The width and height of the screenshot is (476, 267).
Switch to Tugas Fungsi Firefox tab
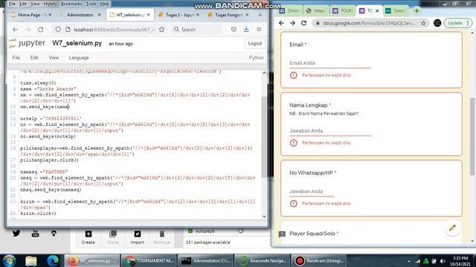[x=228, y=15]
